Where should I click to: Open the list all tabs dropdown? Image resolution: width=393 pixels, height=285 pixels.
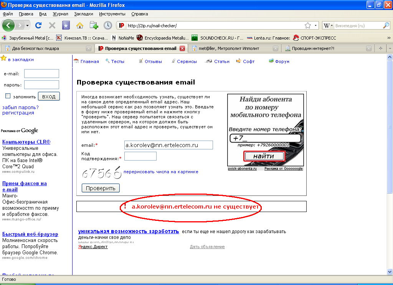coord(390,48)
